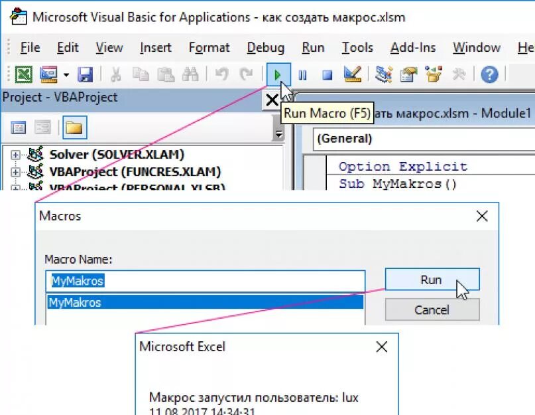Click the Cut scissors icon
The width and height of the screenshot is (535, 415).
point(115,74)
